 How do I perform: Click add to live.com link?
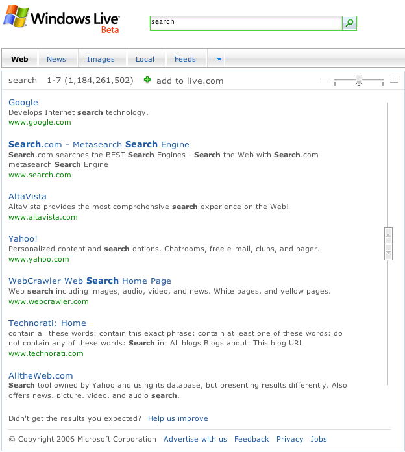pos(190,81)
